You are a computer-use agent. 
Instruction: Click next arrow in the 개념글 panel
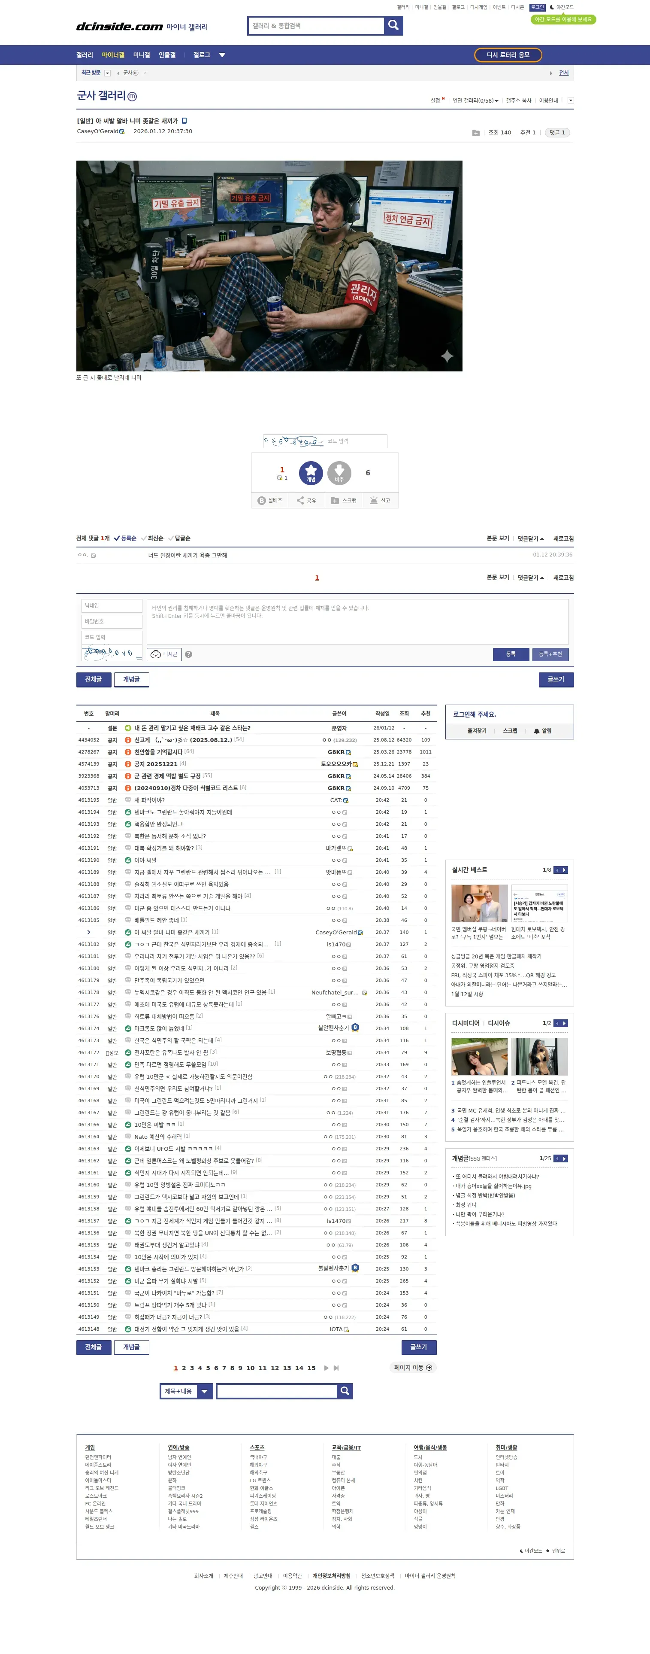click(565, 1158)
